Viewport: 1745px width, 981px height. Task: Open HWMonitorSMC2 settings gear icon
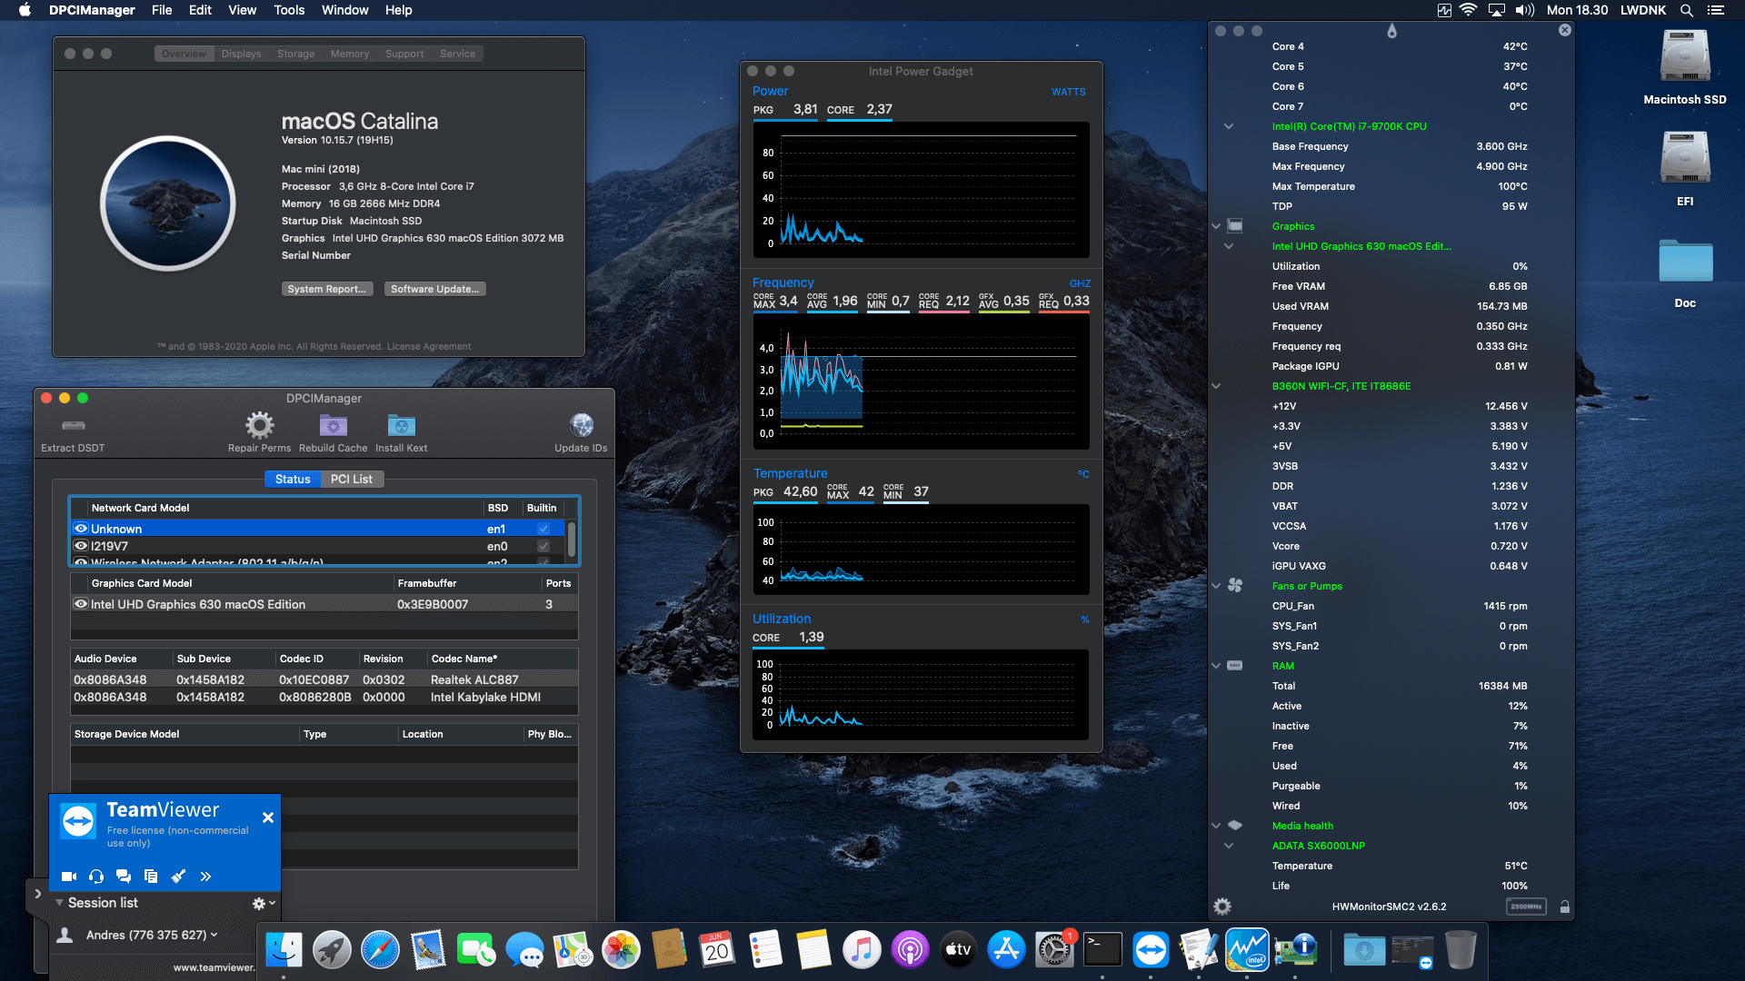[x=1222, y=907]
